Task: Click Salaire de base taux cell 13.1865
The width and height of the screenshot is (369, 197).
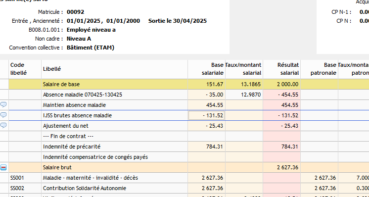Action: point(244,84)
